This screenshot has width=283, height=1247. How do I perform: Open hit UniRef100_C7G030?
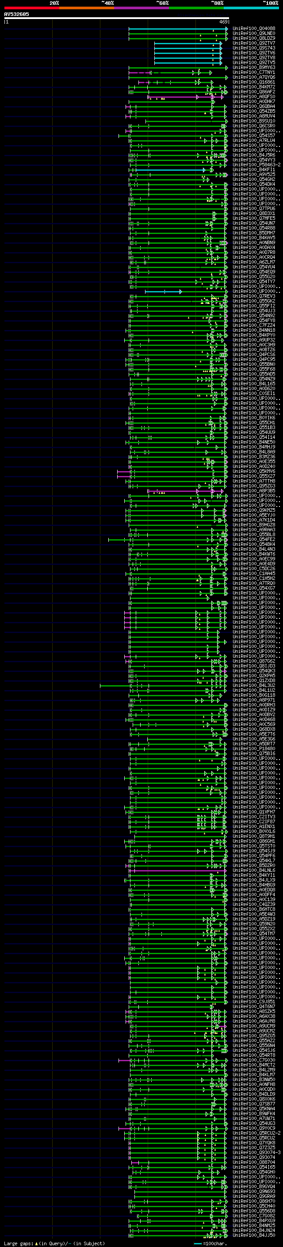tap(254, 1060)
